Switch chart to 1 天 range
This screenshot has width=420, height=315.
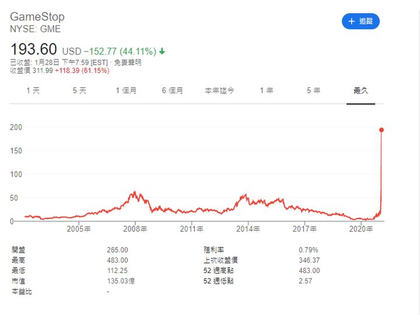click(33, 90)
